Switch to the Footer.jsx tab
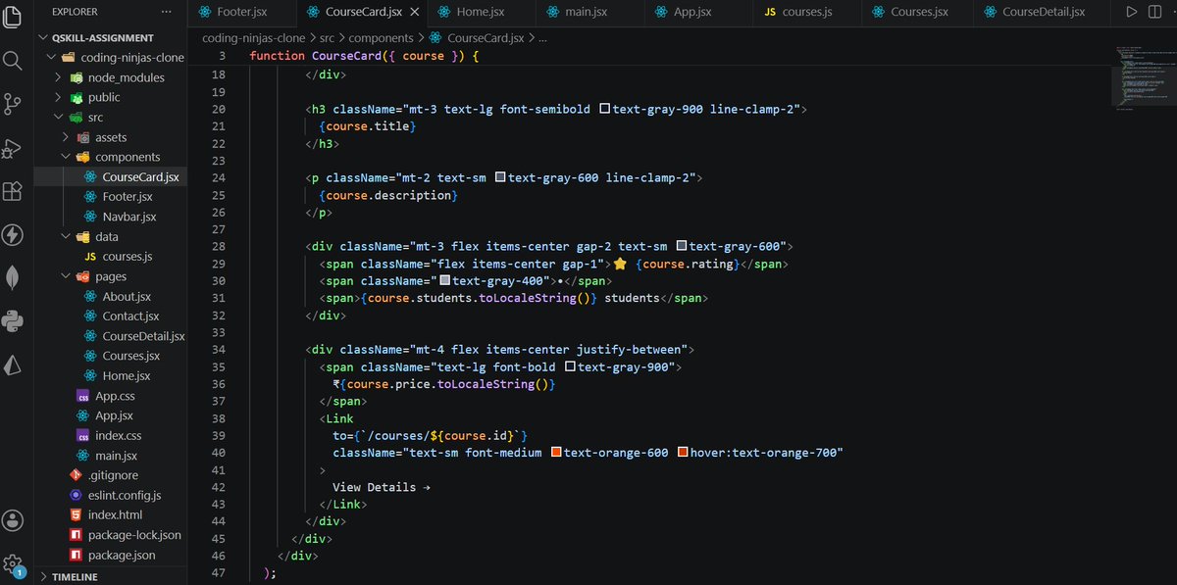 point(242,12)
